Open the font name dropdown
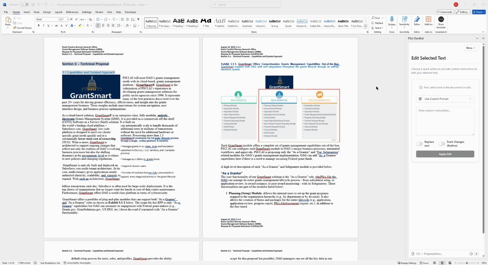 pyautogui.click(x=59, y=19)
